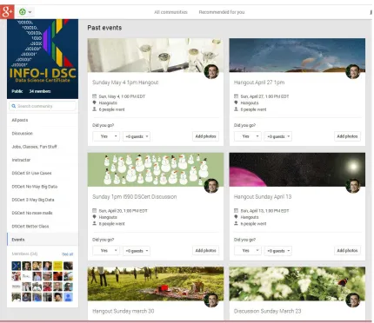Image resolution: width=374 pixels, height=323 pixels.
Task: Click Add photos for April 20 event
Action: [x=205, y=251]
